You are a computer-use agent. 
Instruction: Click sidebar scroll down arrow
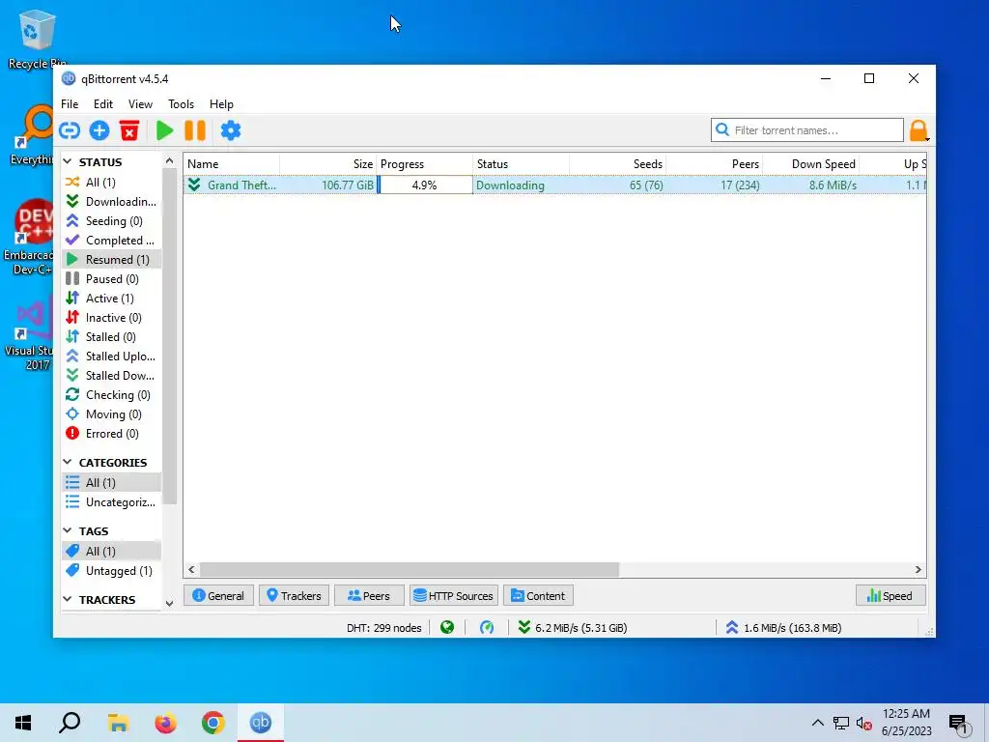tap(169, 604)
